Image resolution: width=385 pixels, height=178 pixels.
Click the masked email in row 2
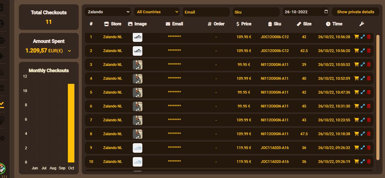tap(174, 51)
